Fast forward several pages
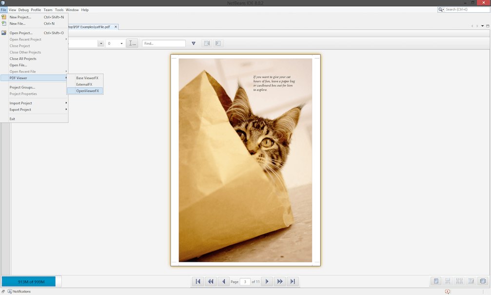 (x=280, y=281)
